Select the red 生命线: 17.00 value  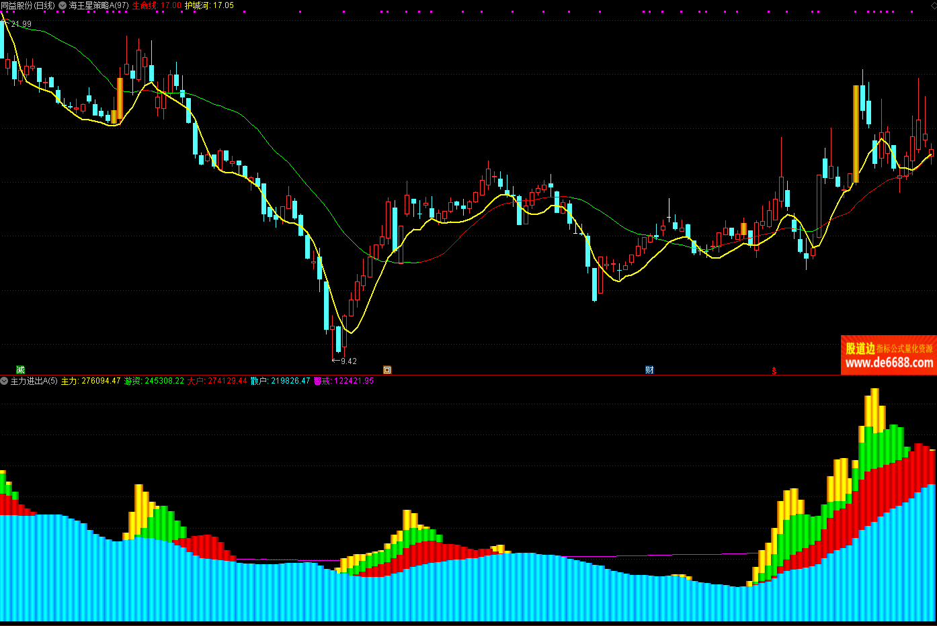157,5
